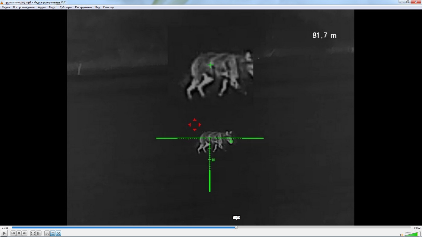The height and width of the screenshot is (237, 422).
Task: Open the Медиа menu
Action: coord(6,7)
